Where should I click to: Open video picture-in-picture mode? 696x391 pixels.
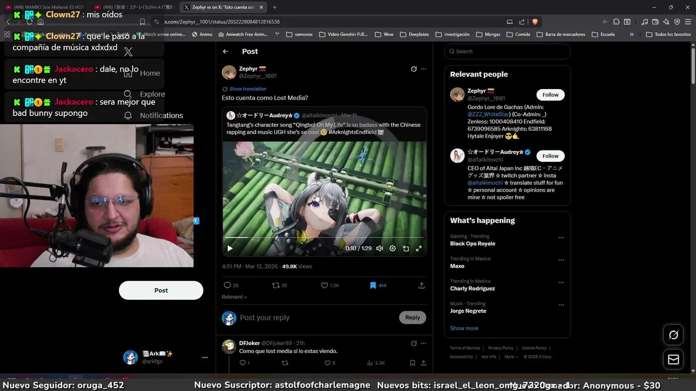coord(406,248)
